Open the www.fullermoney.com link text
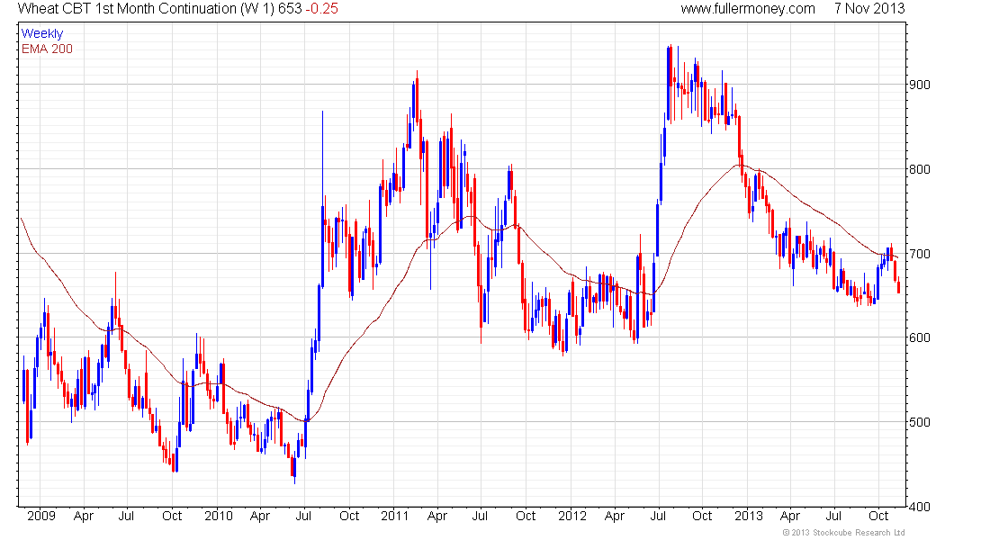 (x=748, y=9)
